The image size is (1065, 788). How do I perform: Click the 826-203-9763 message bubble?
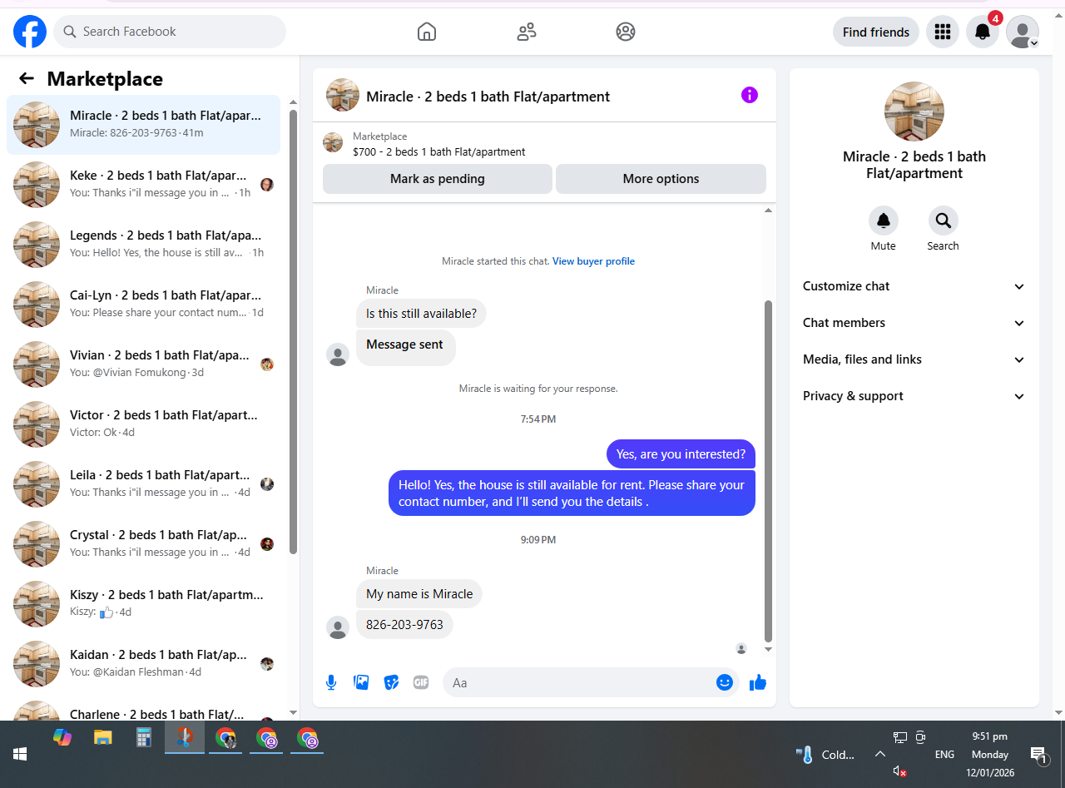tap(404, 624)
